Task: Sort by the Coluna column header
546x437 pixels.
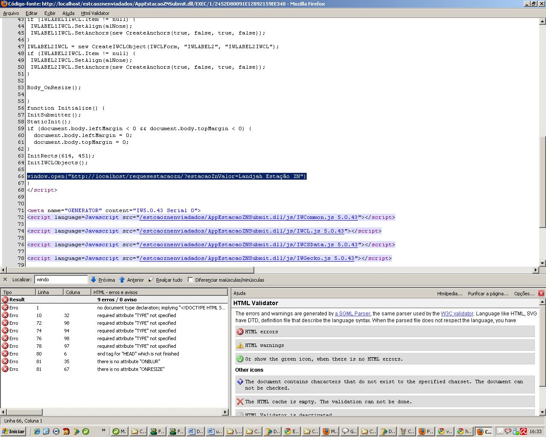Action: [x=77, y=292]
